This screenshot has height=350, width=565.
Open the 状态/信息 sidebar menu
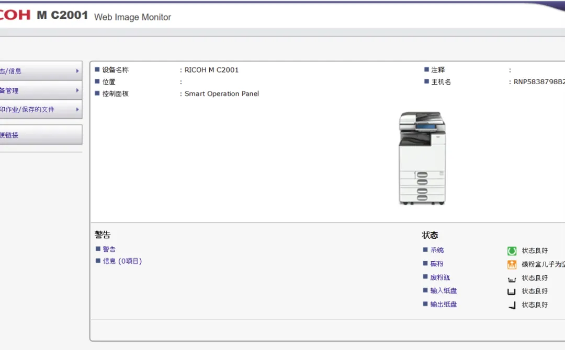point(41,71)
